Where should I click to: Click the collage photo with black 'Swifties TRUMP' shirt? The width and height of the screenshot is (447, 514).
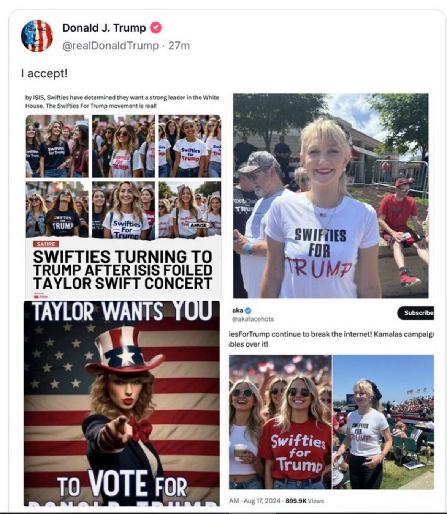pos(57,210)
